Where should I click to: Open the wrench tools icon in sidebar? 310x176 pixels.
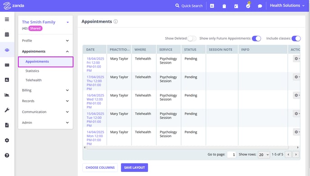pos(7,110)
